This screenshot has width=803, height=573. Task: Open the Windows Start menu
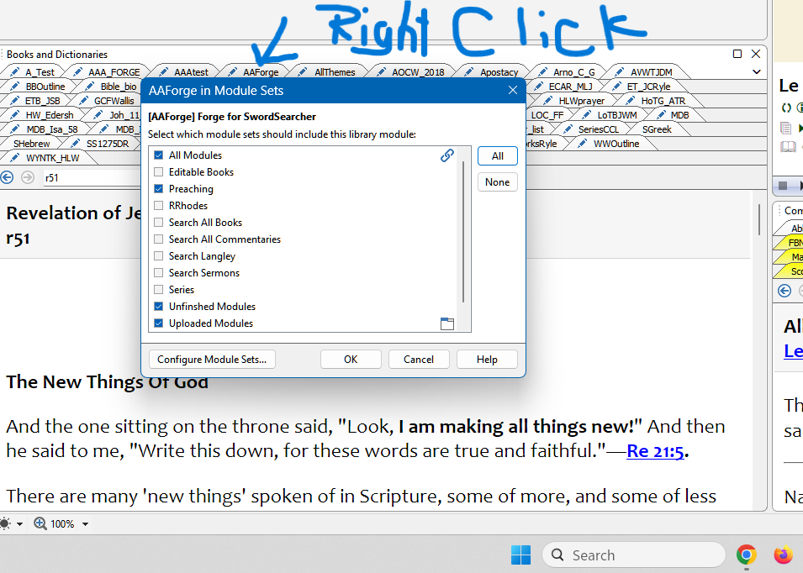(x=520, y=555)
